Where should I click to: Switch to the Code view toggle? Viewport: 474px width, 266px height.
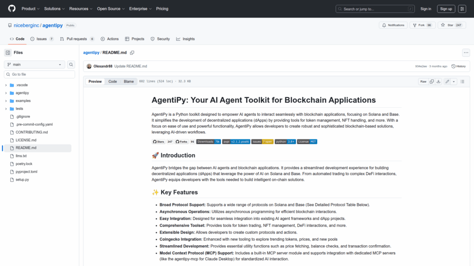click(112, 81)
